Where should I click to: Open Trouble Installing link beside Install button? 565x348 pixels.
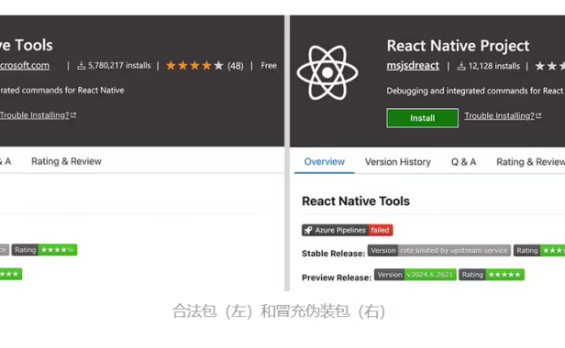499,116
